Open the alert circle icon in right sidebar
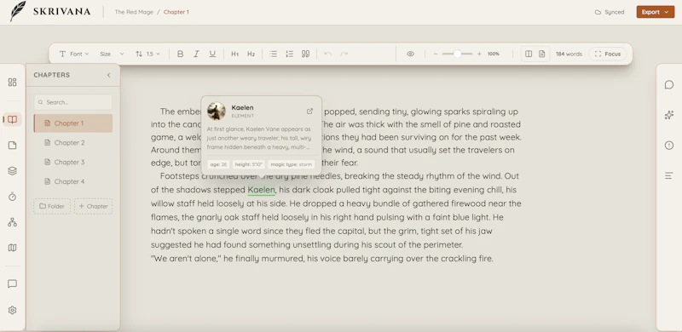The height and width of the screenshot is (332, 682). (669, 146)
